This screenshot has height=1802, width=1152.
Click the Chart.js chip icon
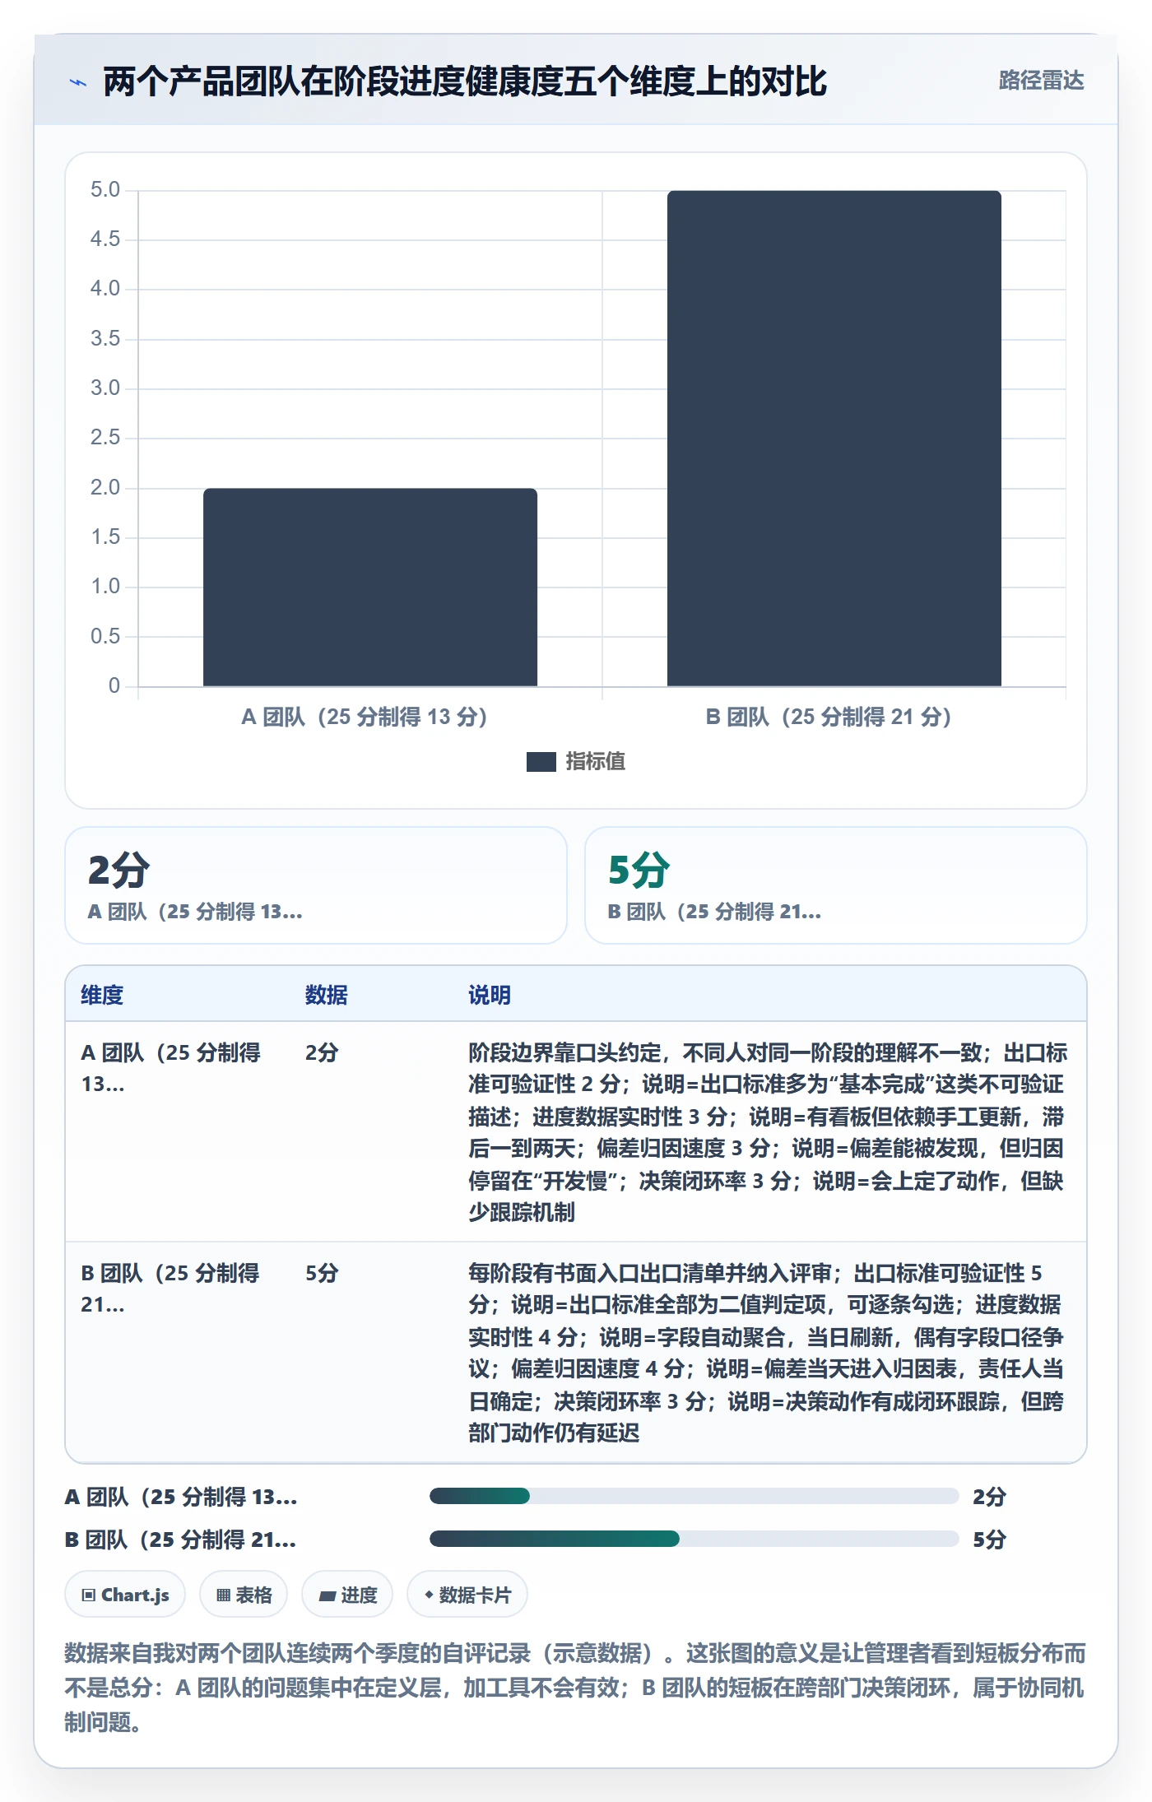click(89, 1595)
